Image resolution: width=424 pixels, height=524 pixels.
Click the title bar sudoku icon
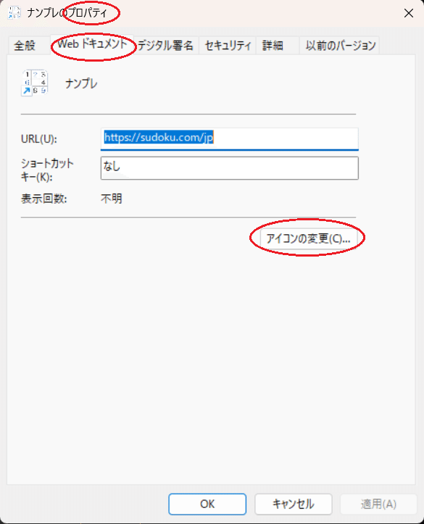[14, 13]
